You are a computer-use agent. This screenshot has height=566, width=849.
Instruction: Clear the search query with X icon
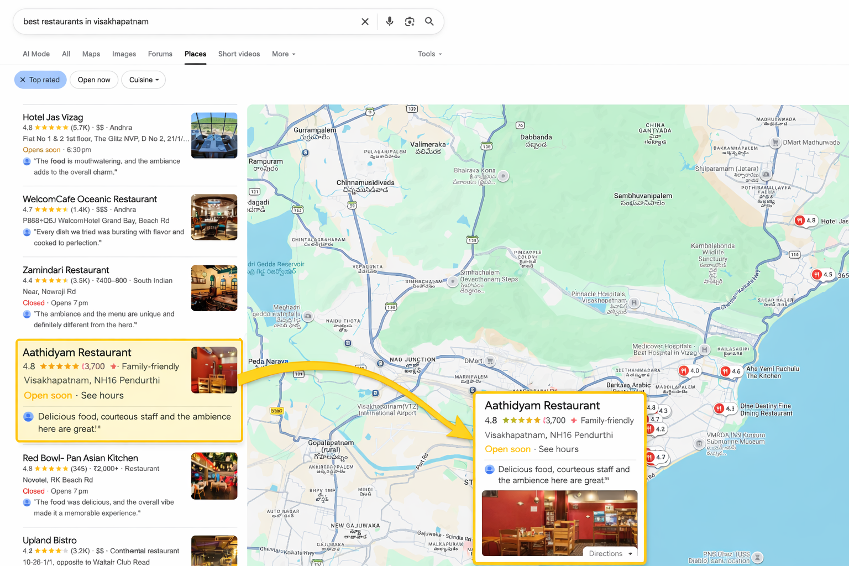coord(365,22)
